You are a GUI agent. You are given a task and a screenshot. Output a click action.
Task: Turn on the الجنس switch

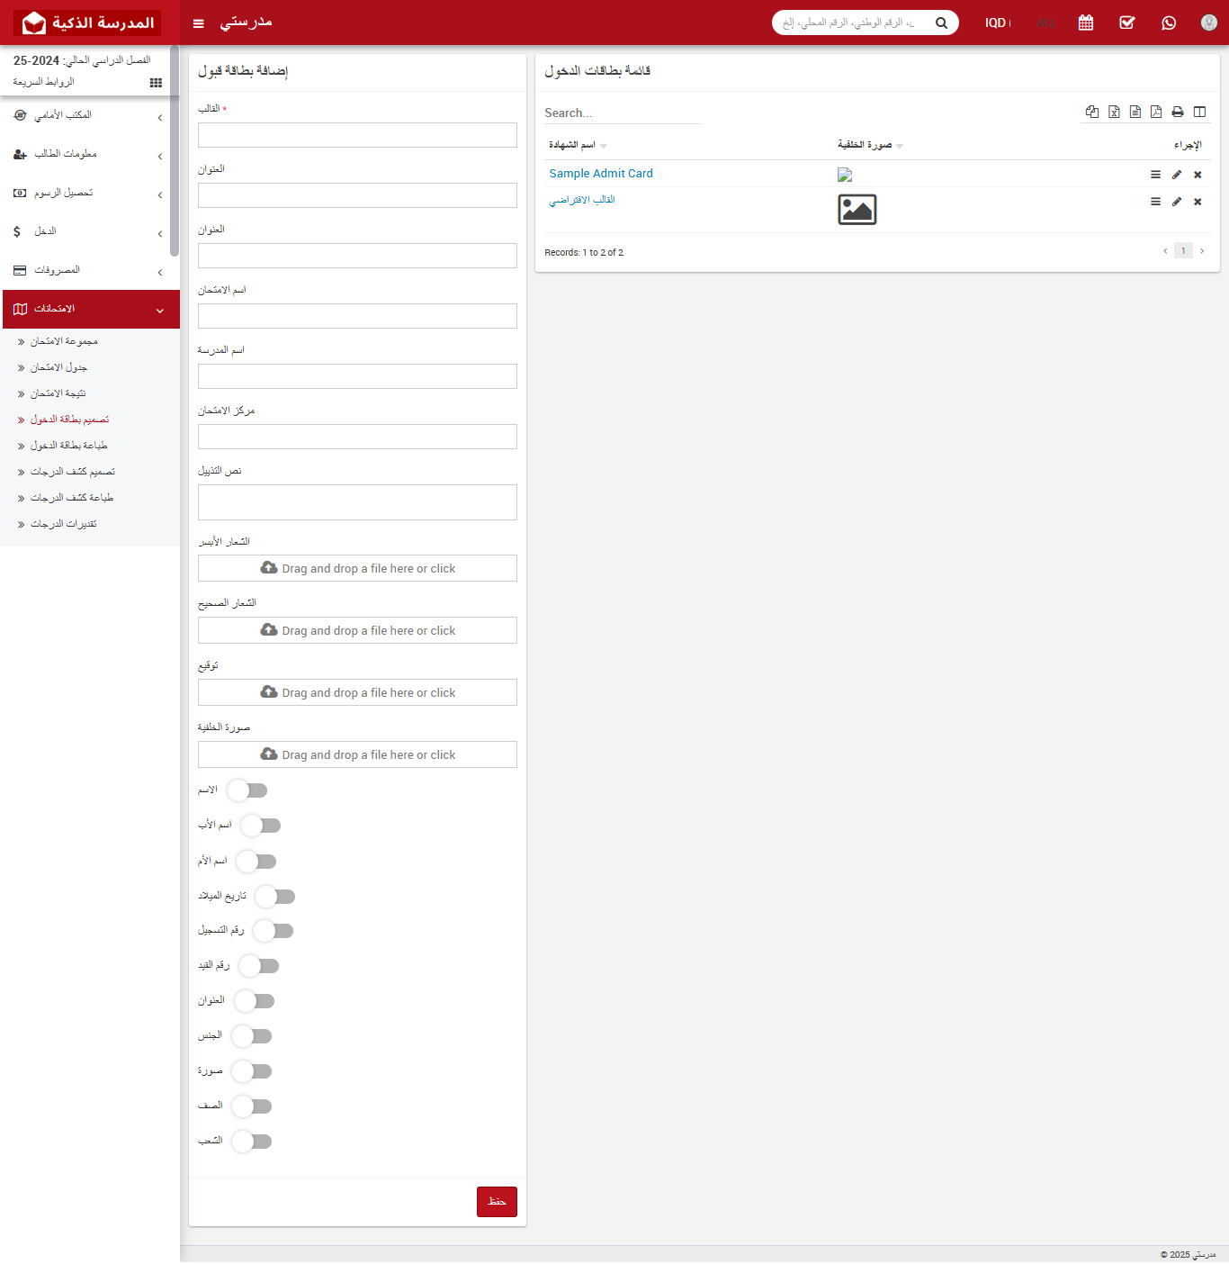pos(252,1036)
